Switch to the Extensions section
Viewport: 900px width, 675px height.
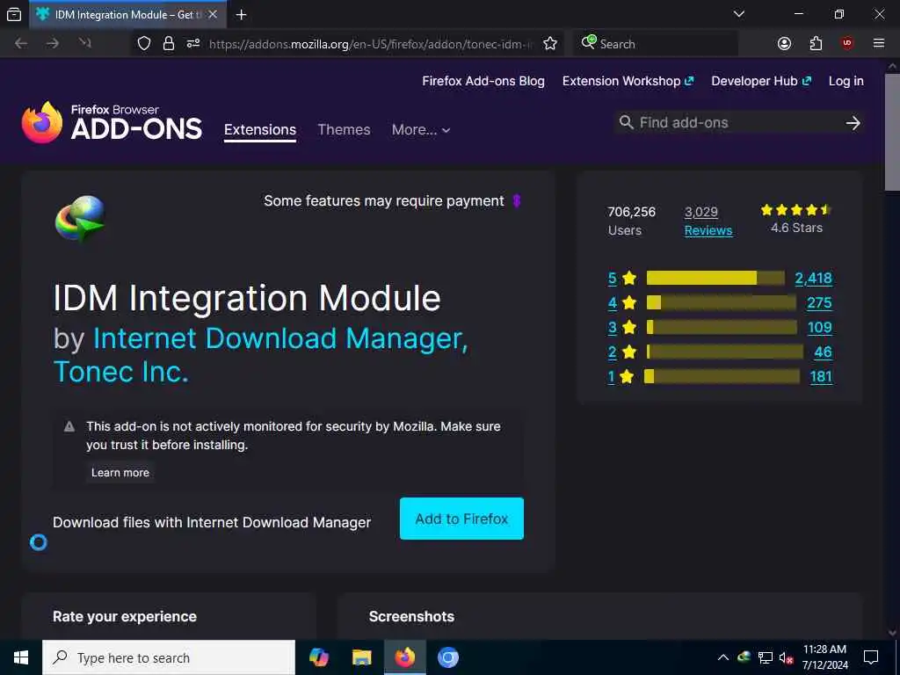pos(260,130)
